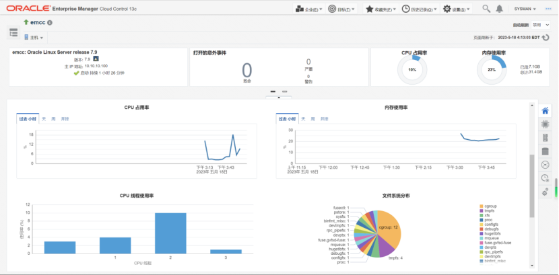Click the cgroup: 12 pie slice
This screenshot has width=559, height=275.
pos(390,229)
